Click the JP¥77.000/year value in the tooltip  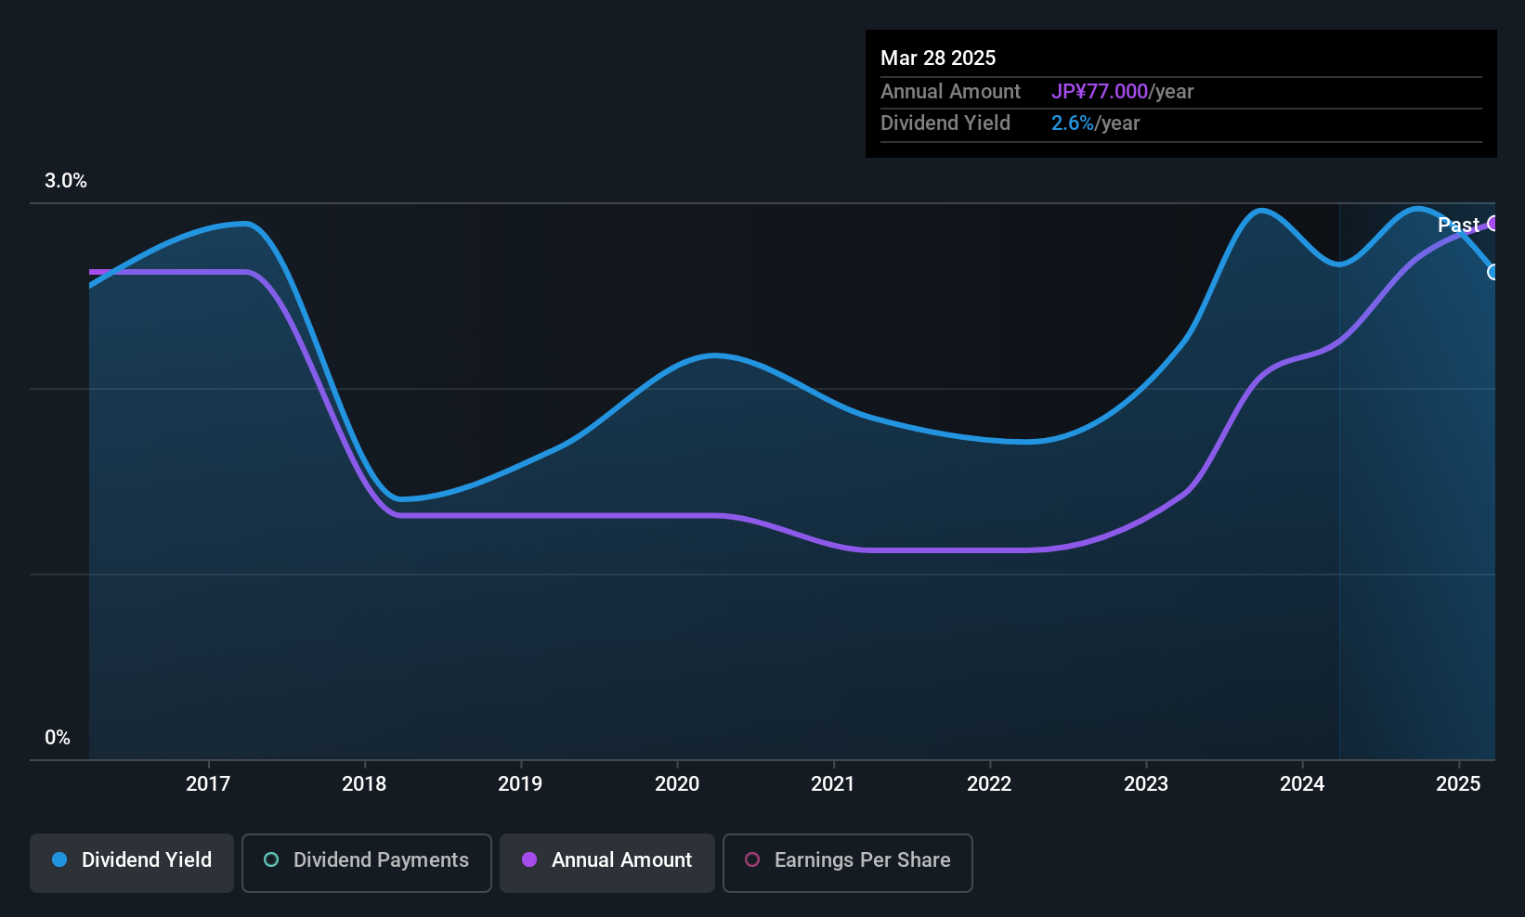click(x=1122, y=92)
